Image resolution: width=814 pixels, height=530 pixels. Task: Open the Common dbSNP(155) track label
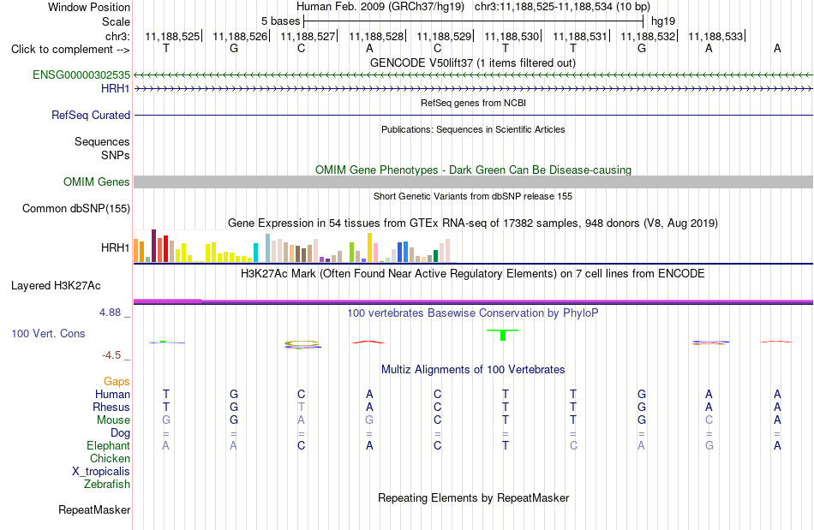[x=76, y=208]
